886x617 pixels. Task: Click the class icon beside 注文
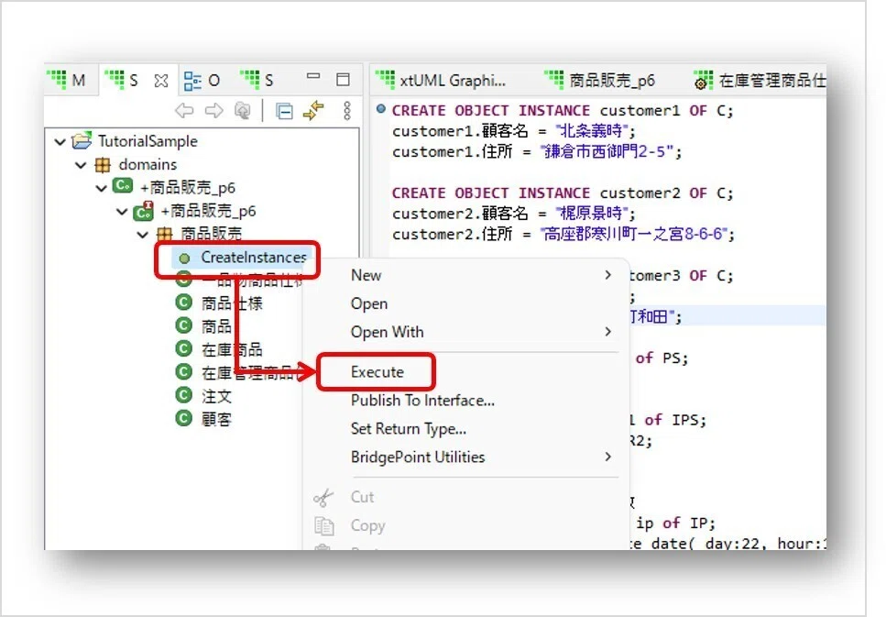point(183,395)
